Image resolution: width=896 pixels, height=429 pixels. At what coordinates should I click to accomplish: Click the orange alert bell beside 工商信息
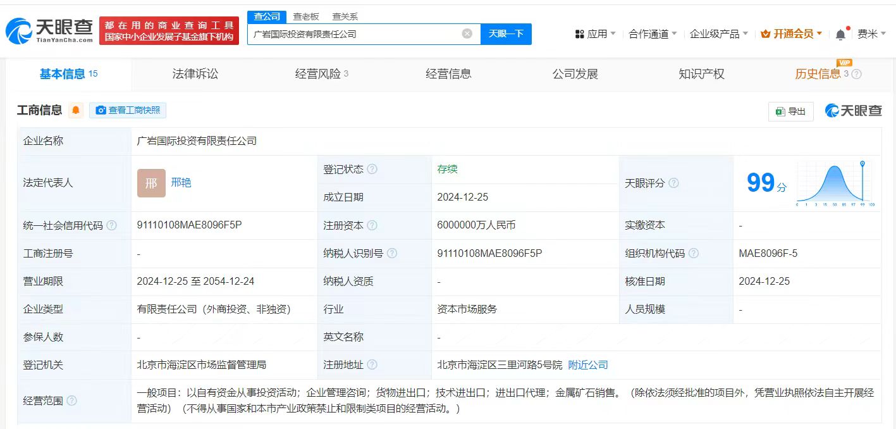(76, 110)
